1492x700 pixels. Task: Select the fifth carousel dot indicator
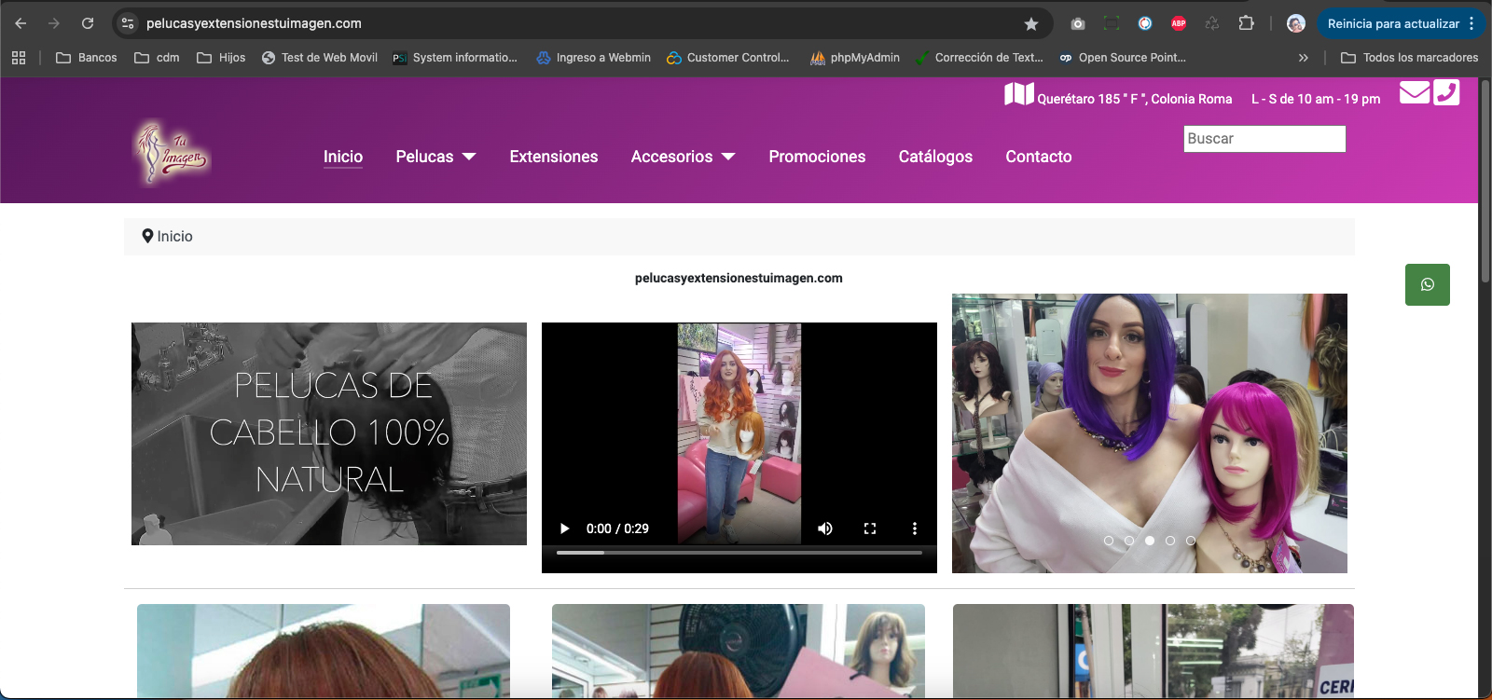pos(1191,541)
